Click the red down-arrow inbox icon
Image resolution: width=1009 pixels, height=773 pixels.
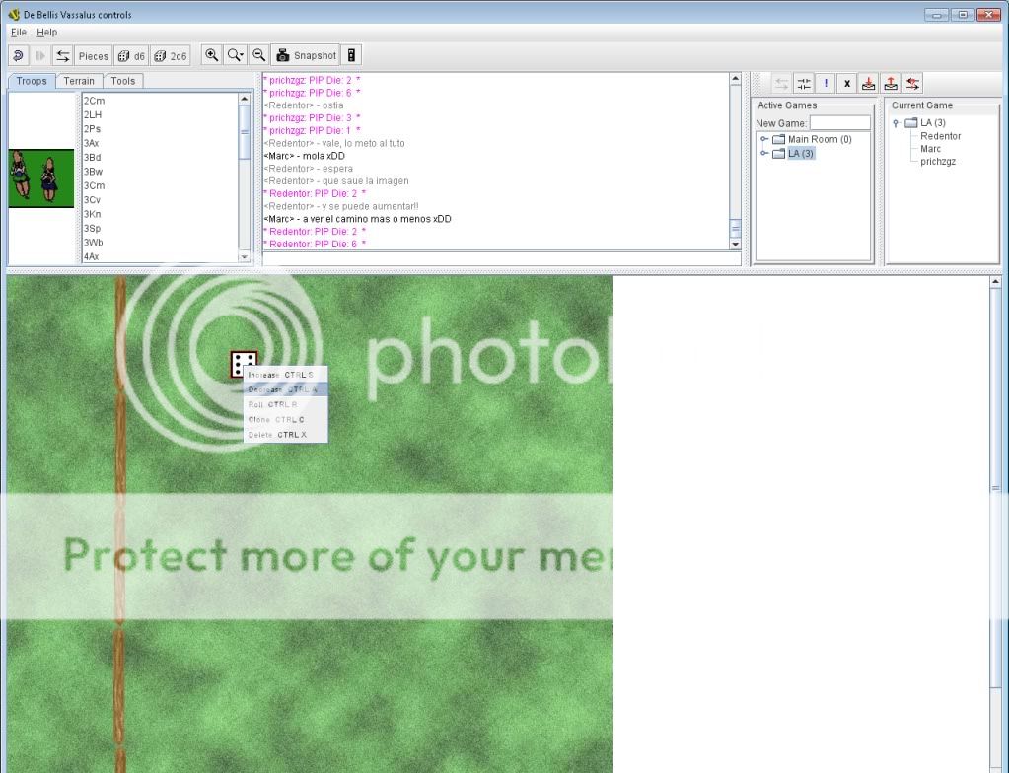(x=869, y=84)
